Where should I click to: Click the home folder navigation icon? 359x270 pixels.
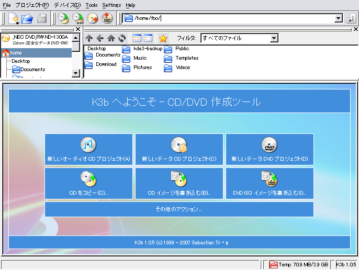pos(111,38)
